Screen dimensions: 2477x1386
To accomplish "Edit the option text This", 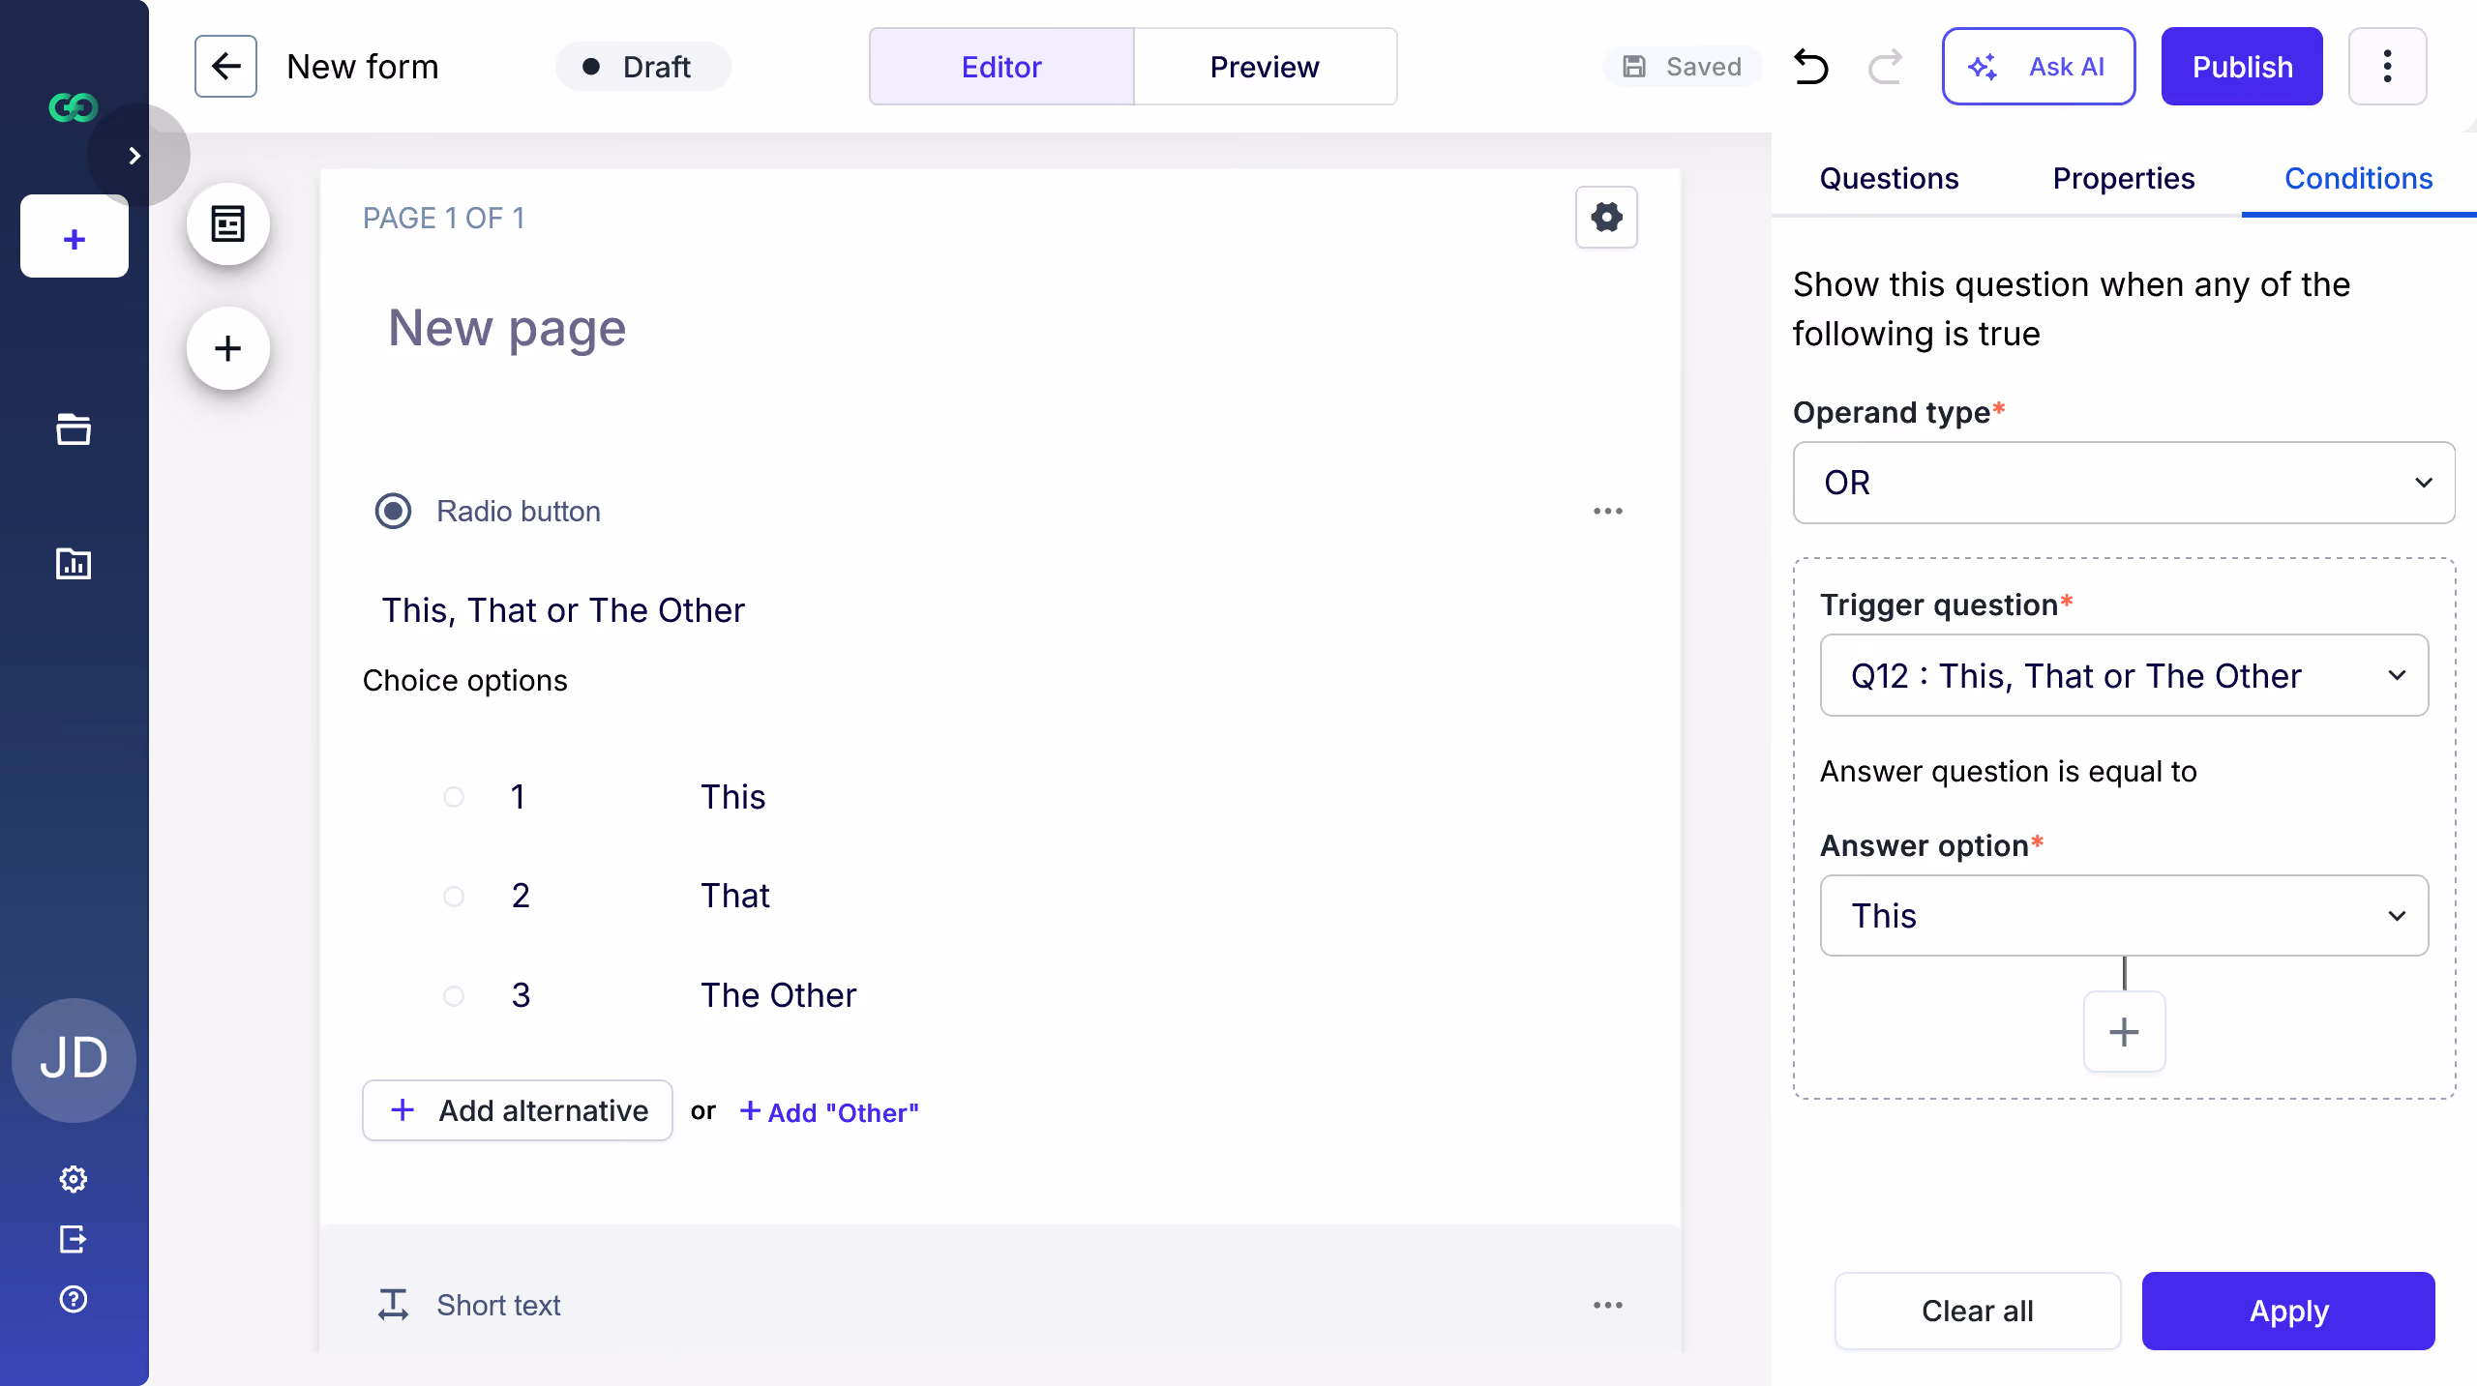I will [732, 797].
